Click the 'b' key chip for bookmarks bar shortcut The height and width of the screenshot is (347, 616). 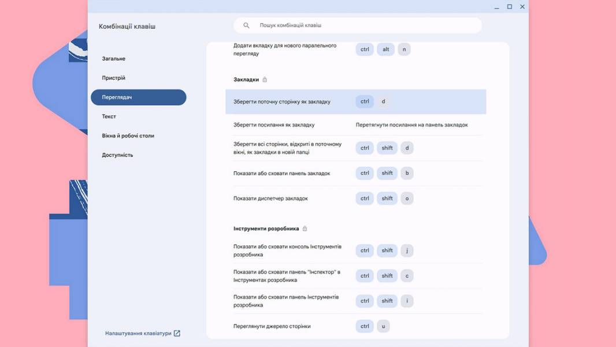coord(407,173)
